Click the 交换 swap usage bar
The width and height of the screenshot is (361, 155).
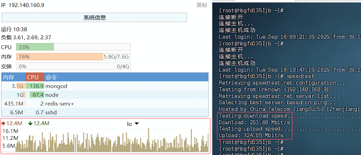click(73, 66)
